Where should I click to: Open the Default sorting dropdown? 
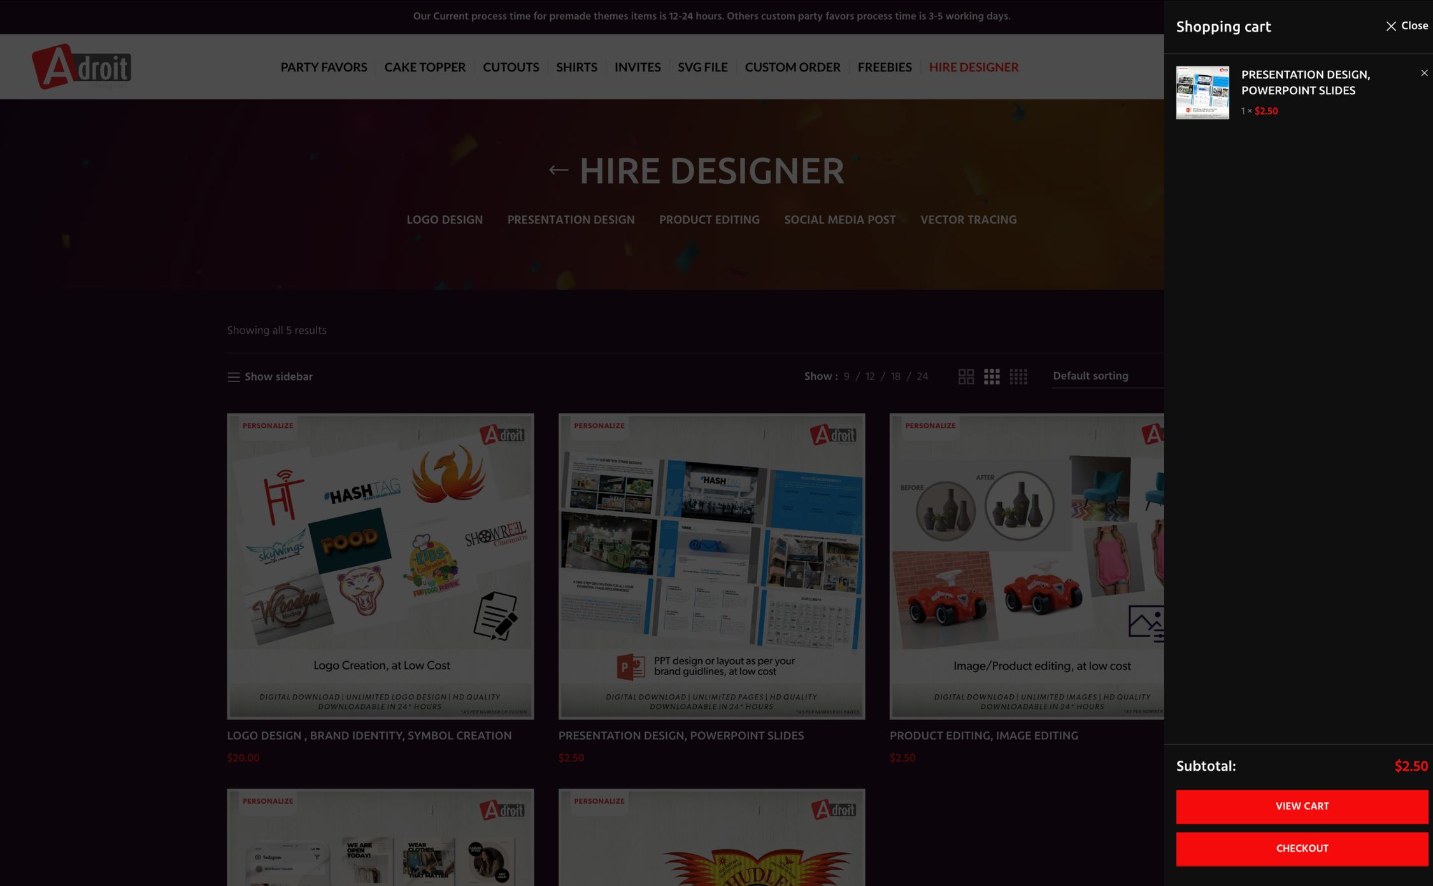pos(1108,376)
